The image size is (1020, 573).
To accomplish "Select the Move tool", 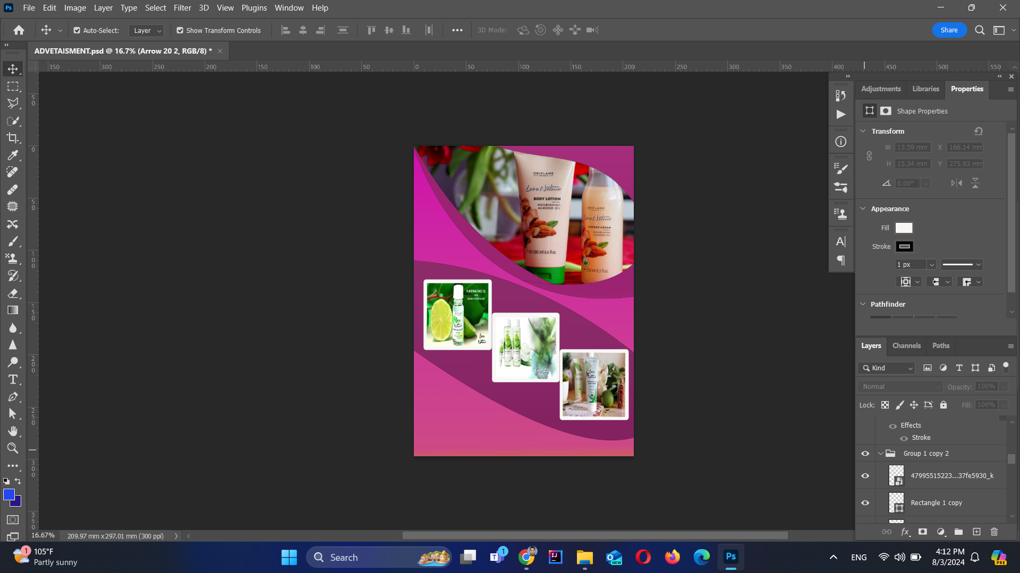I will click(x=13, y=69).
